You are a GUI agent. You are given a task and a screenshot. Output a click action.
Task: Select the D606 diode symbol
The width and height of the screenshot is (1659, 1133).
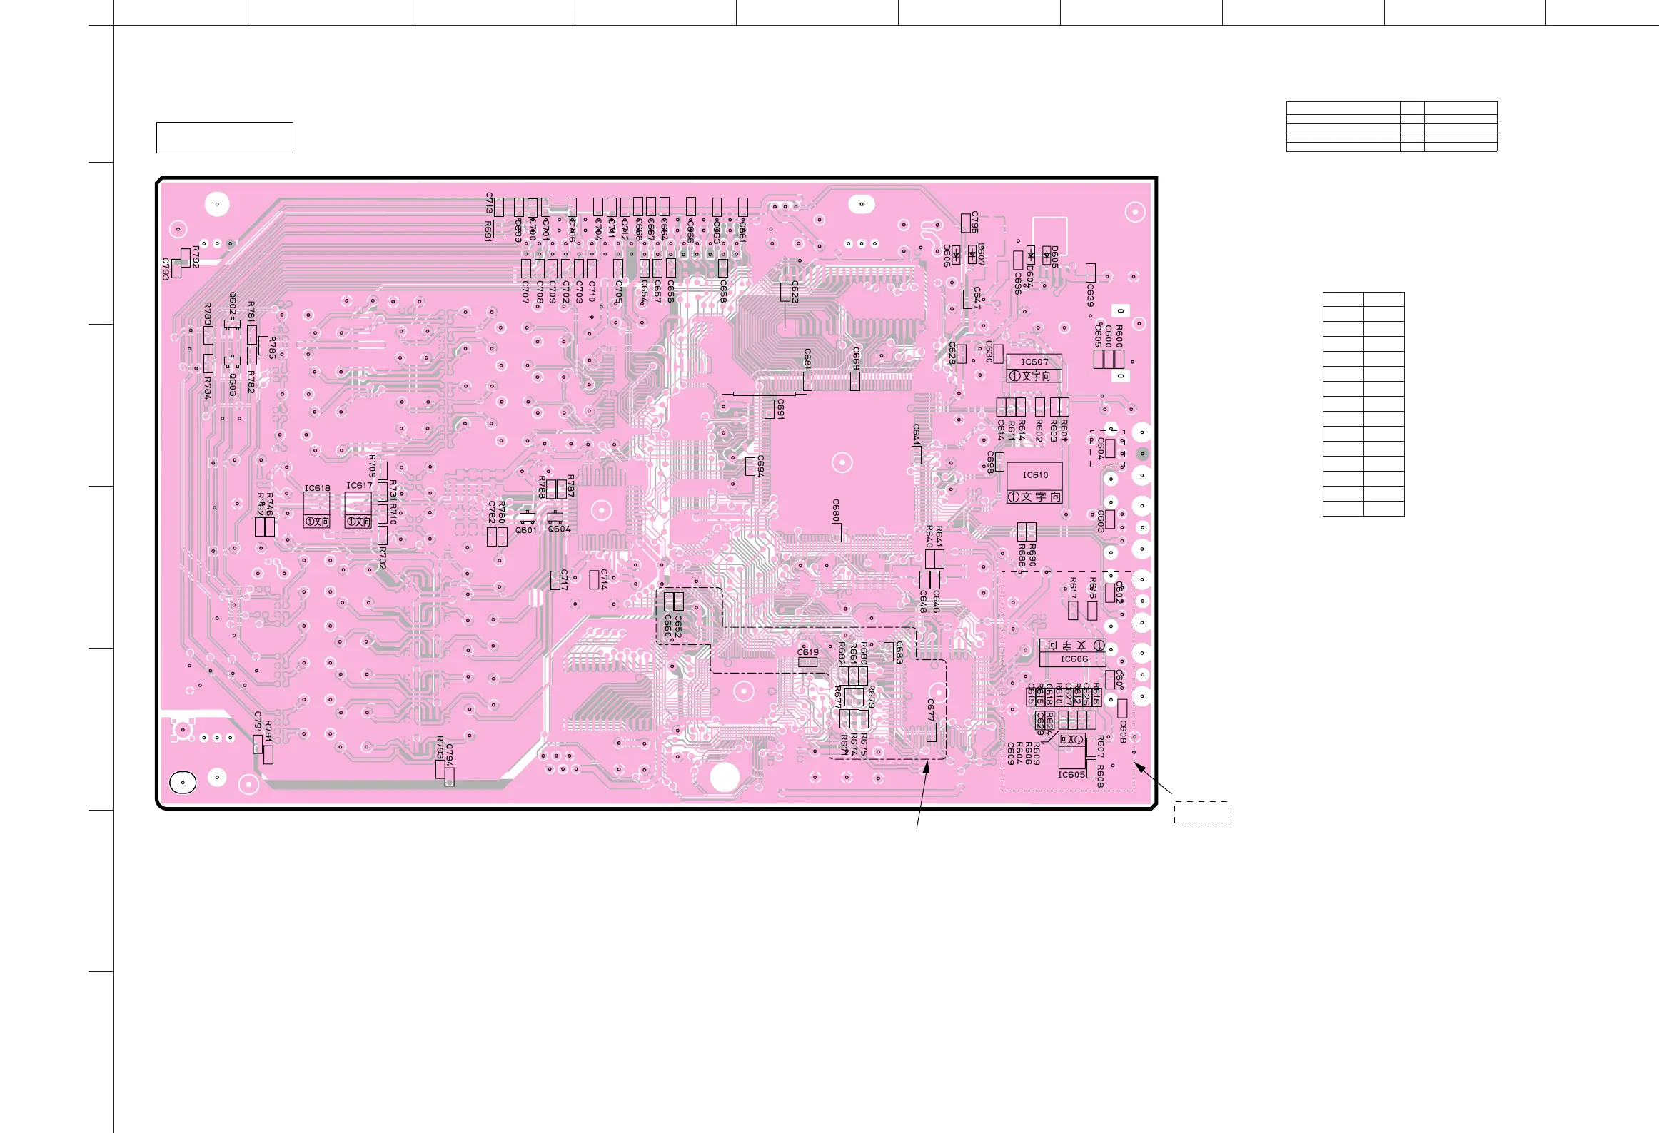[956, 254]
